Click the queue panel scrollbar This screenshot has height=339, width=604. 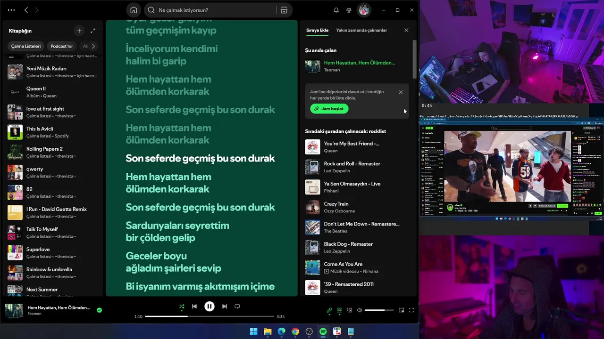[414, 59]
